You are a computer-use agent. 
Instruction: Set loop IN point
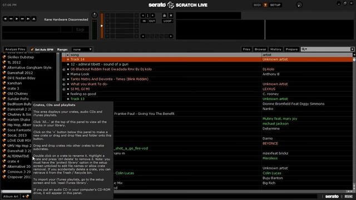[144, 21]
